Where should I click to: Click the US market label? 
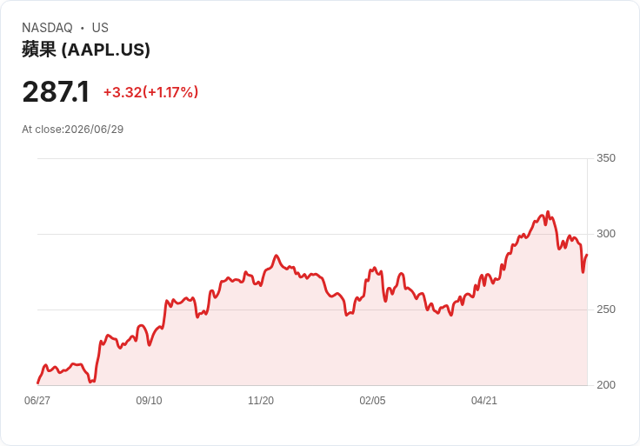100,28
